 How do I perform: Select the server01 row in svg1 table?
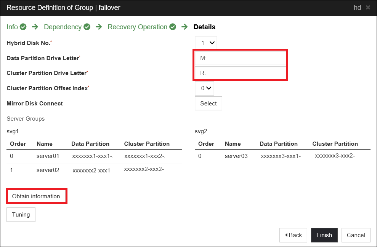pyautogui.click(x=48, y=156)
